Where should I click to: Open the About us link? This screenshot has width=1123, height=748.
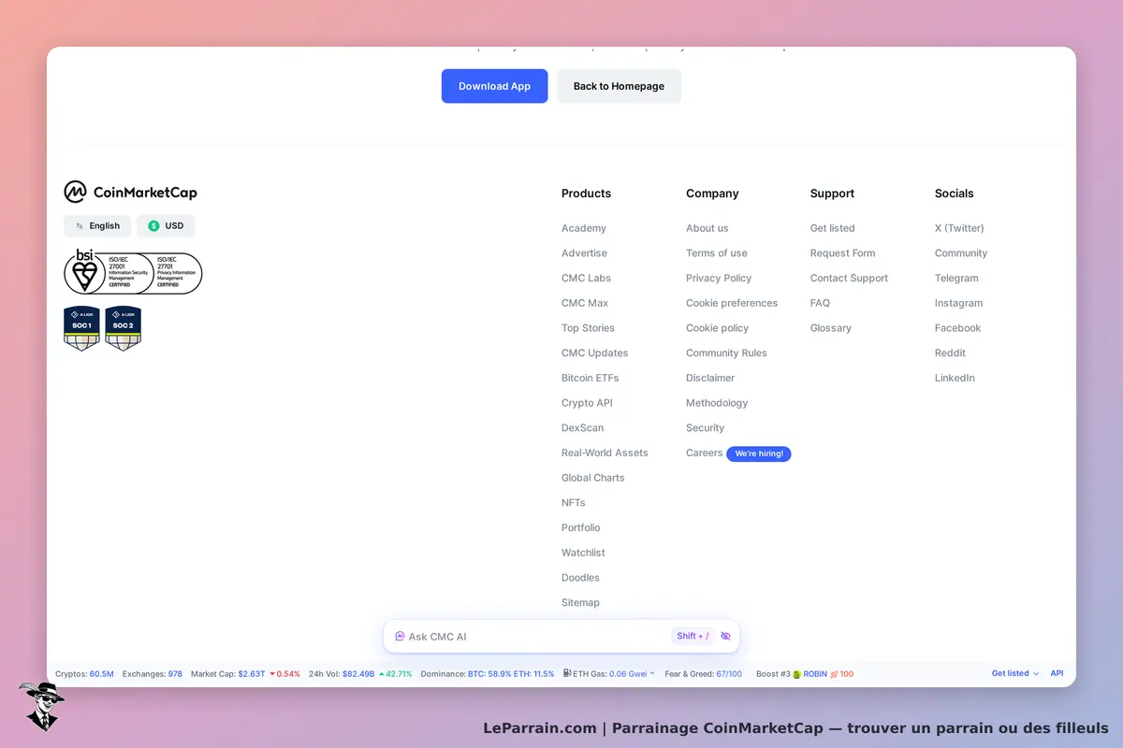pos(707,228)
